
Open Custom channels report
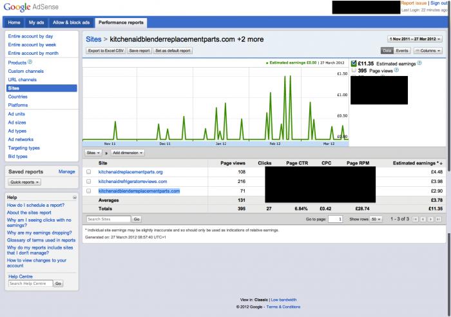(26, 71)
